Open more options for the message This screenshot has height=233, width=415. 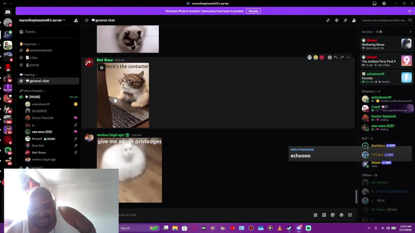(x=348, y=58)
